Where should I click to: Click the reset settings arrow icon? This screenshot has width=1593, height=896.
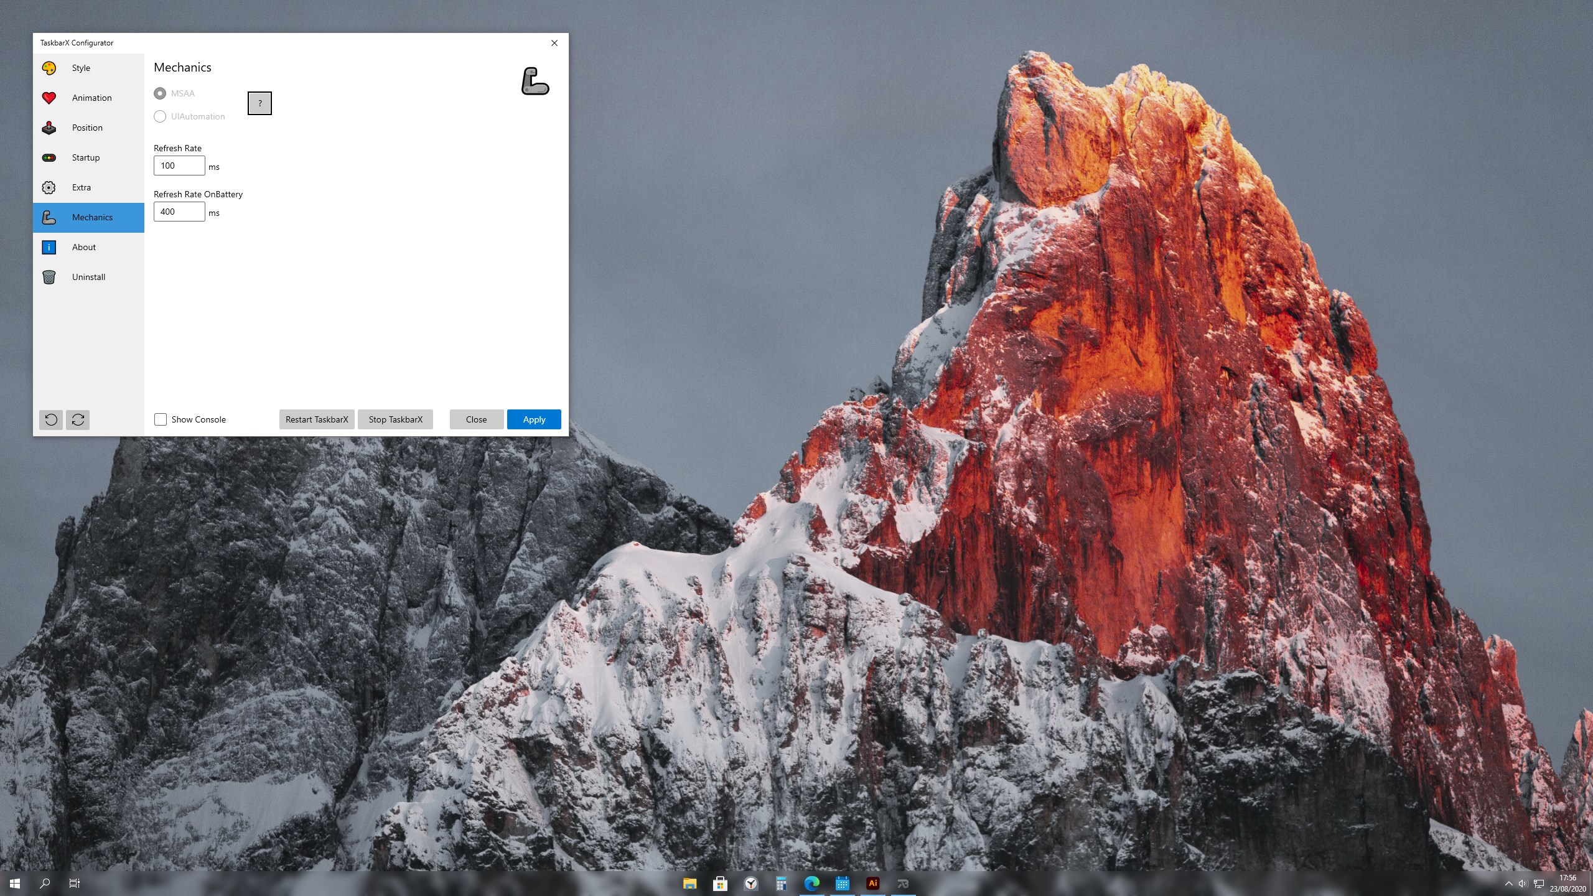(52, 420)
